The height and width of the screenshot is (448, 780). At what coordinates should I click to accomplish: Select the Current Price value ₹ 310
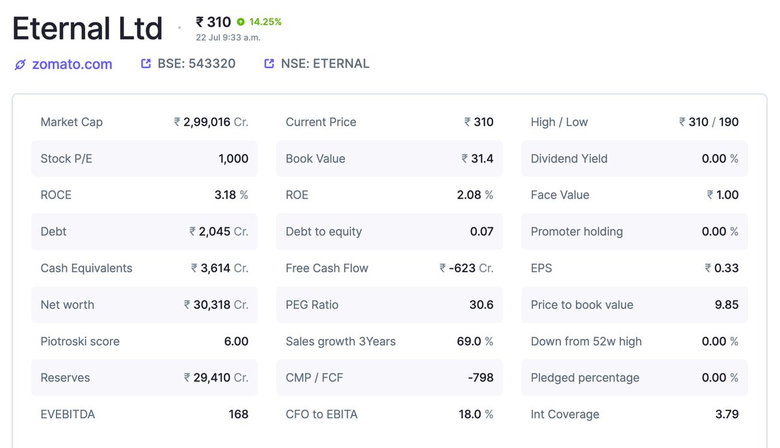point(479,122)
